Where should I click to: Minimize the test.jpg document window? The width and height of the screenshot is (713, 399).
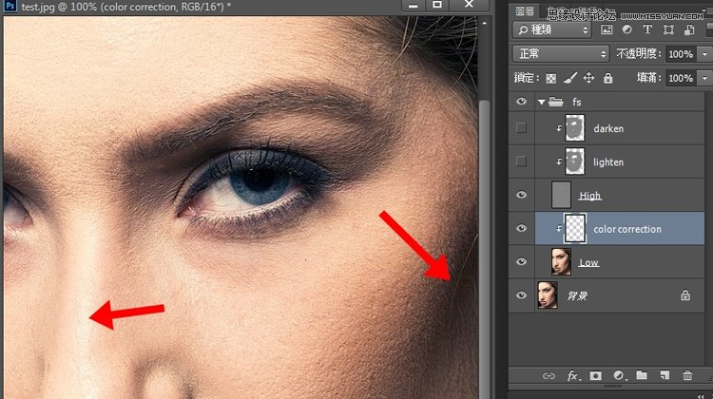(413, 5)
